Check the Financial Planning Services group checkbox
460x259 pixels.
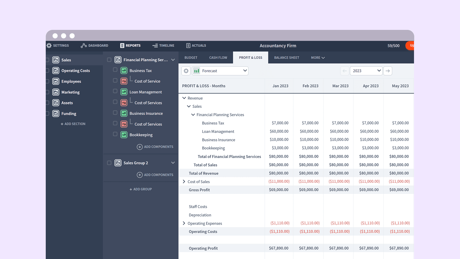pos(109,60)
